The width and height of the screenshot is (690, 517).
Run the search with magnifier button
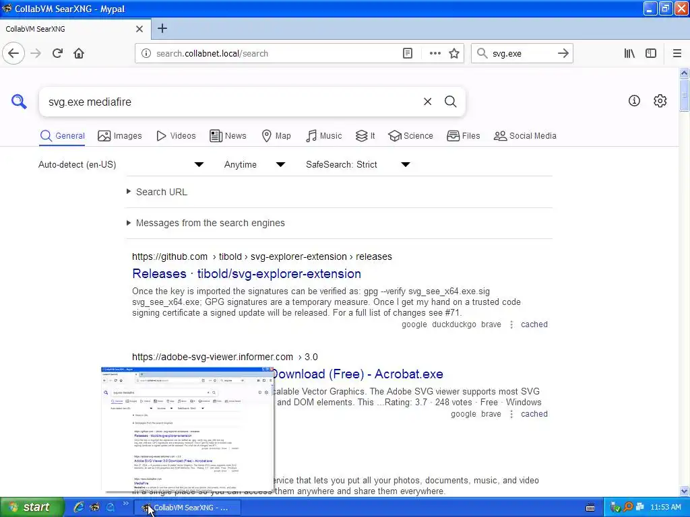tap(450, 102)
